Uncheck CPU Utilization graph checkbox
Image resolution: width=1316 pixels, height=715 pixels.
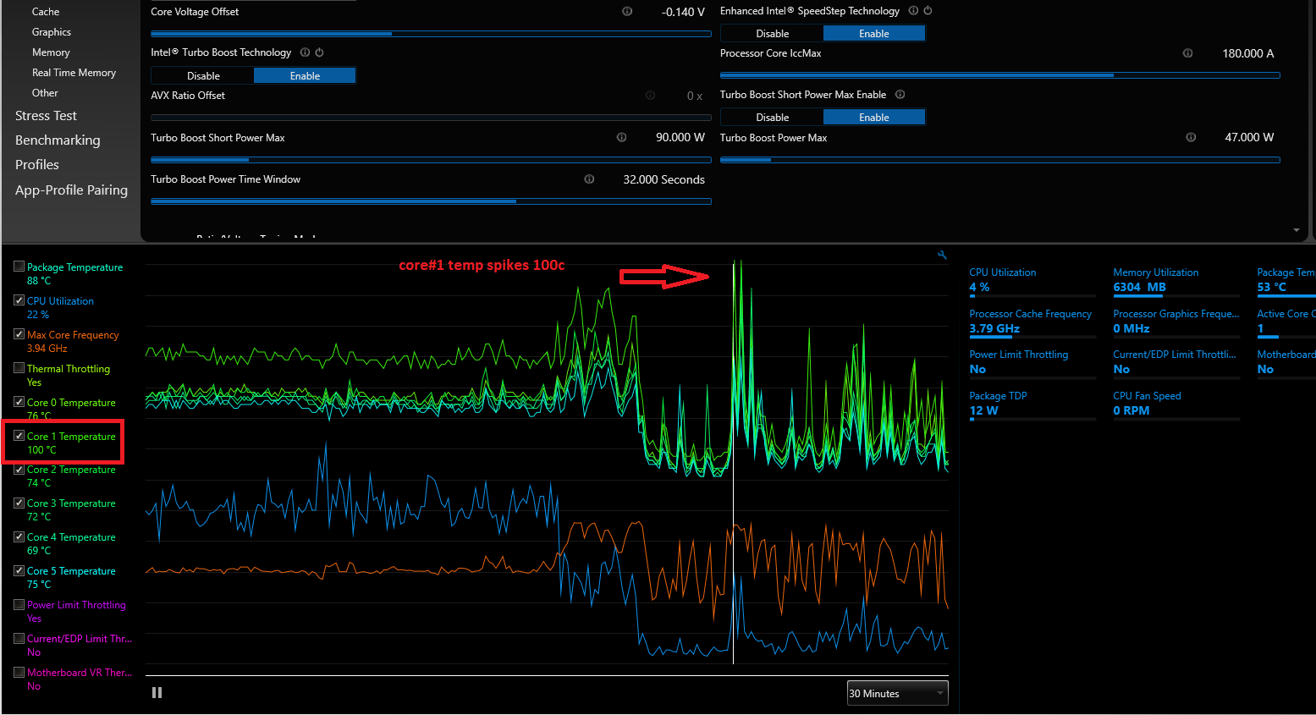[19, 300]
